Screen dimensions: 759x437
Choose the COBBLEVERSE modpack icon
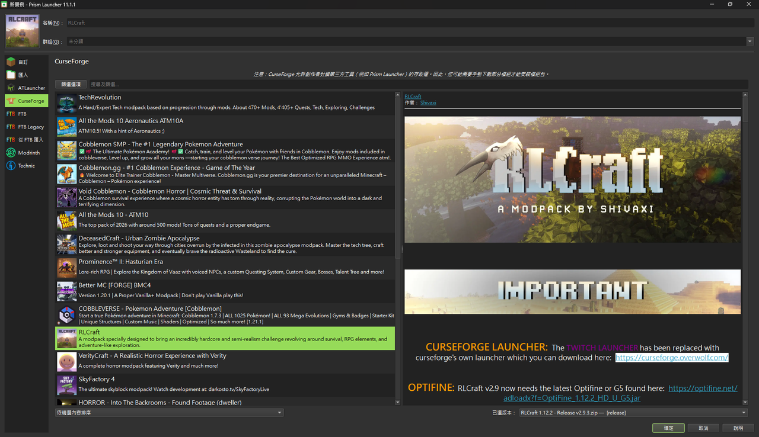(x=66, y=315)
